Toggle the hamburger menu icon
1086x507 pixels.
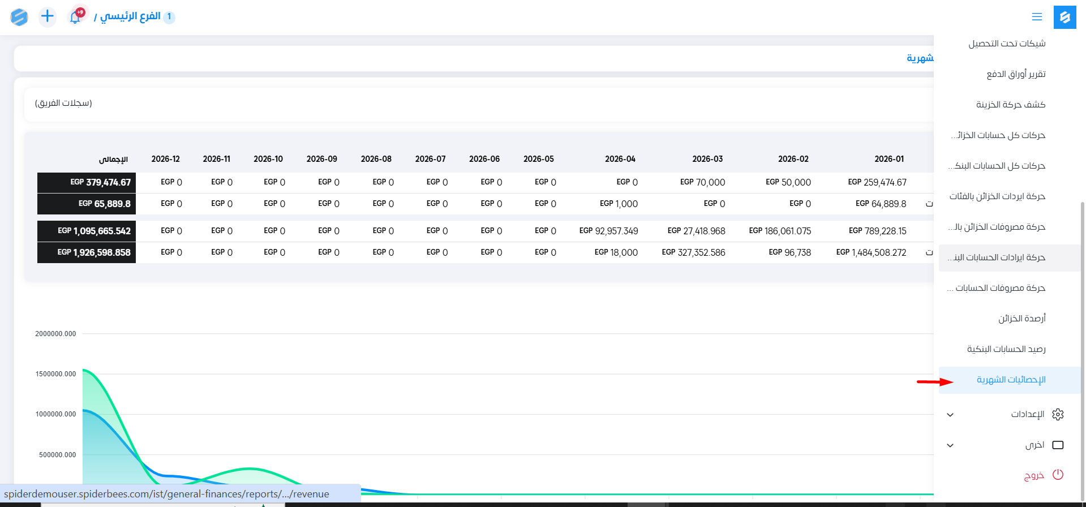pos(1037,17)
